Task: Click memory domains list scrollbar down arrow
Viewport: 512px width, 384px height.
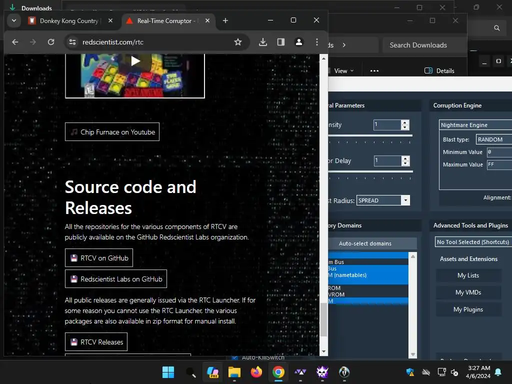Action: click(412, 354)
